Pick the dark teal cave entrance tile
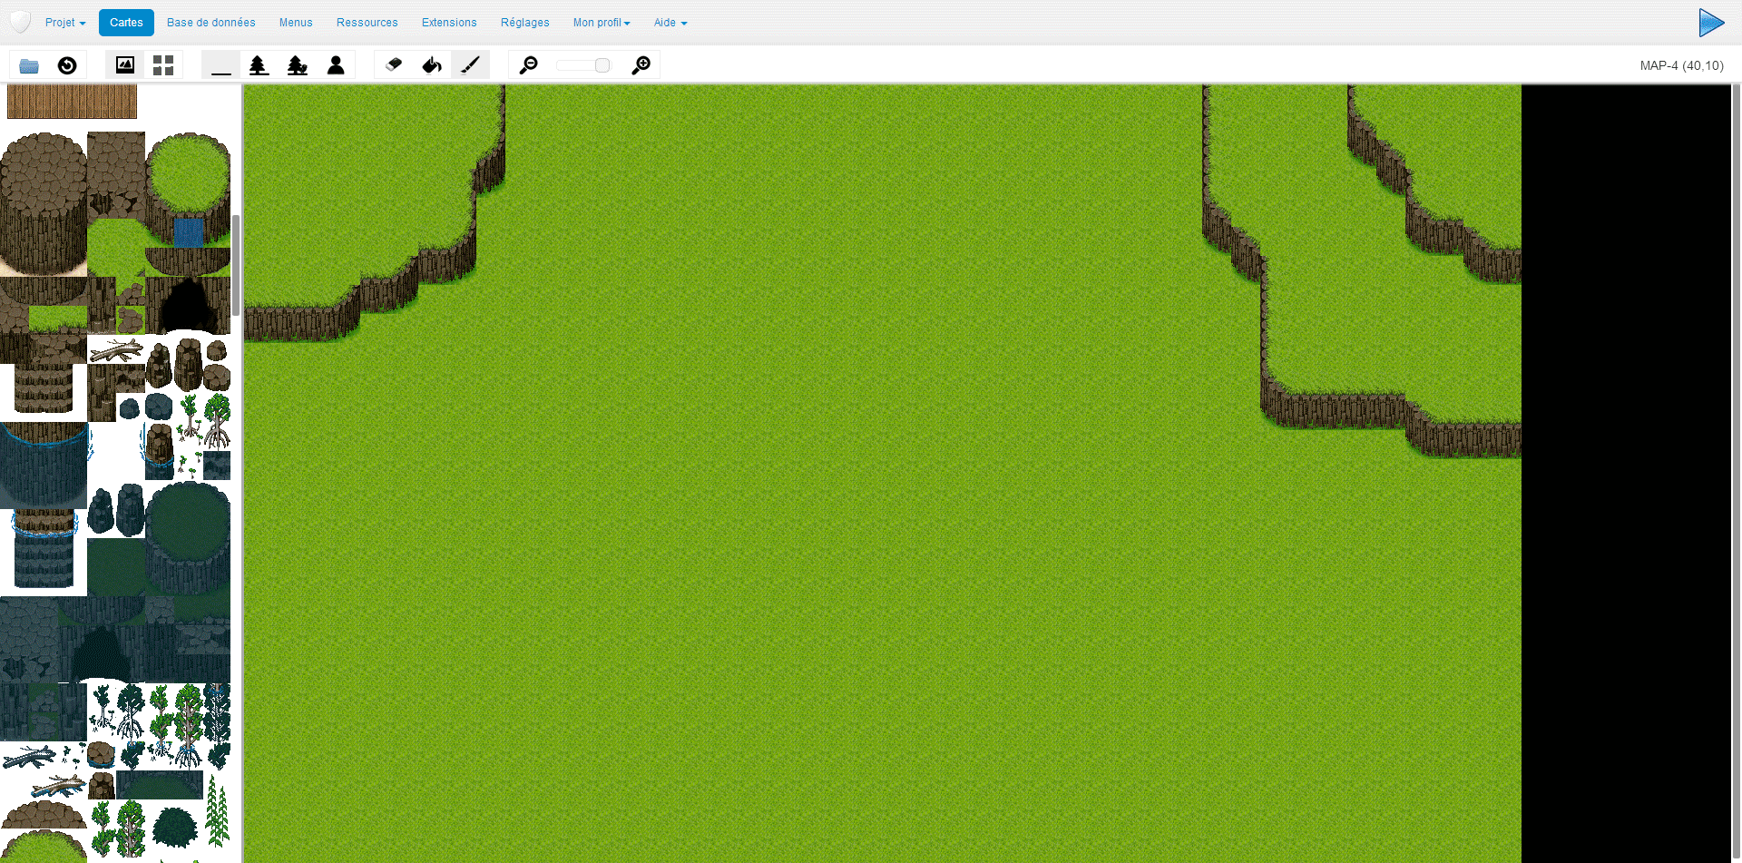Image resolution: width=1742 pixels, height=863 pixels. (102, 653)
